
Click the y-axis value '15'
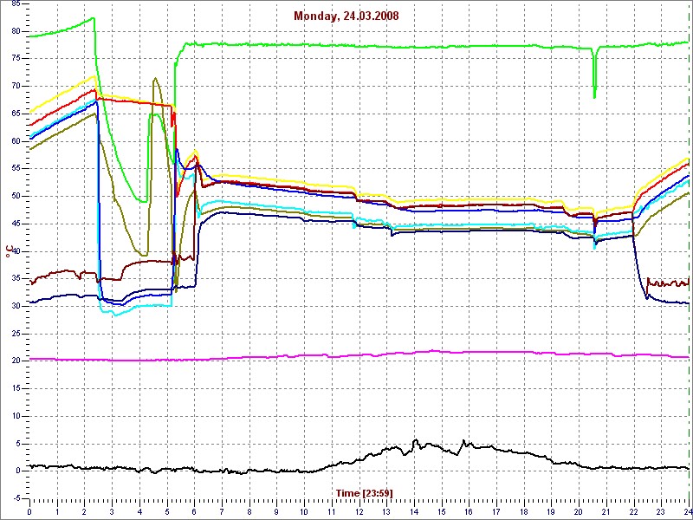coord(16,388)
